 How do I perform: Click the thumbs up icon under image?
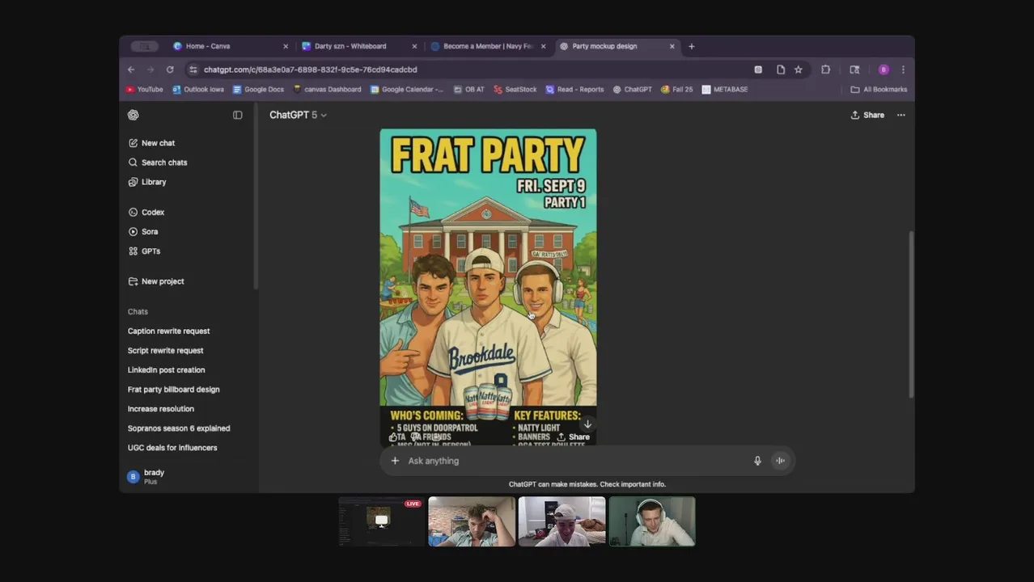click(393, 437)
